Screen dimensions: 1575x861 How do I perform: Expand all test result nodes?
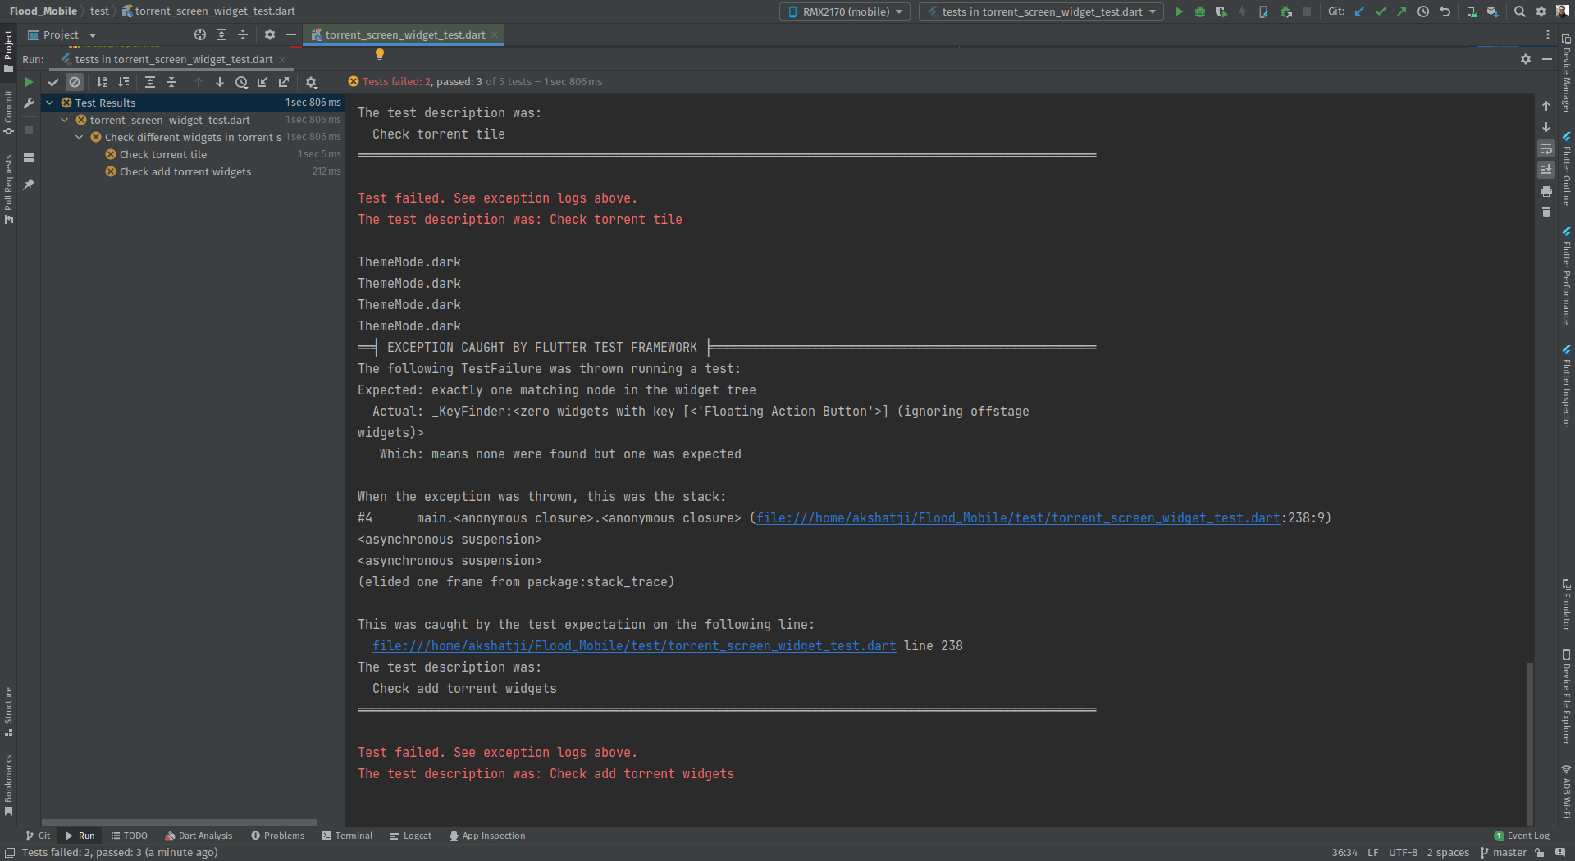coord(150,82)
